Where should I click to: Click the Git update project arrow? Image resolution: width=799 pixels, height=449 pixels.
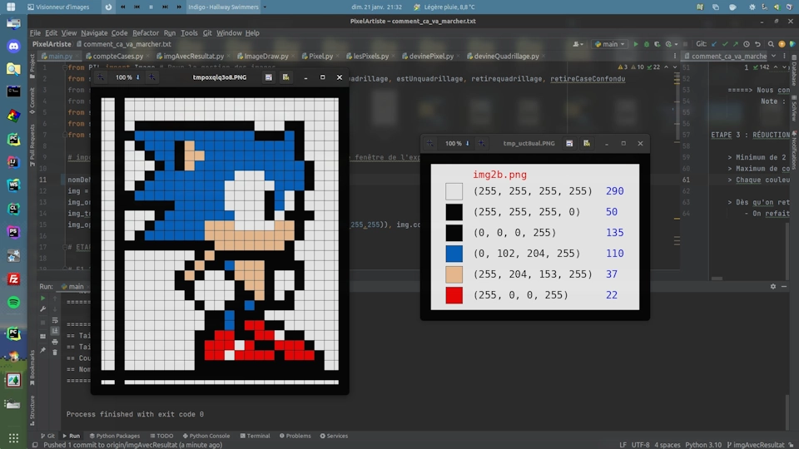(714, 44)
